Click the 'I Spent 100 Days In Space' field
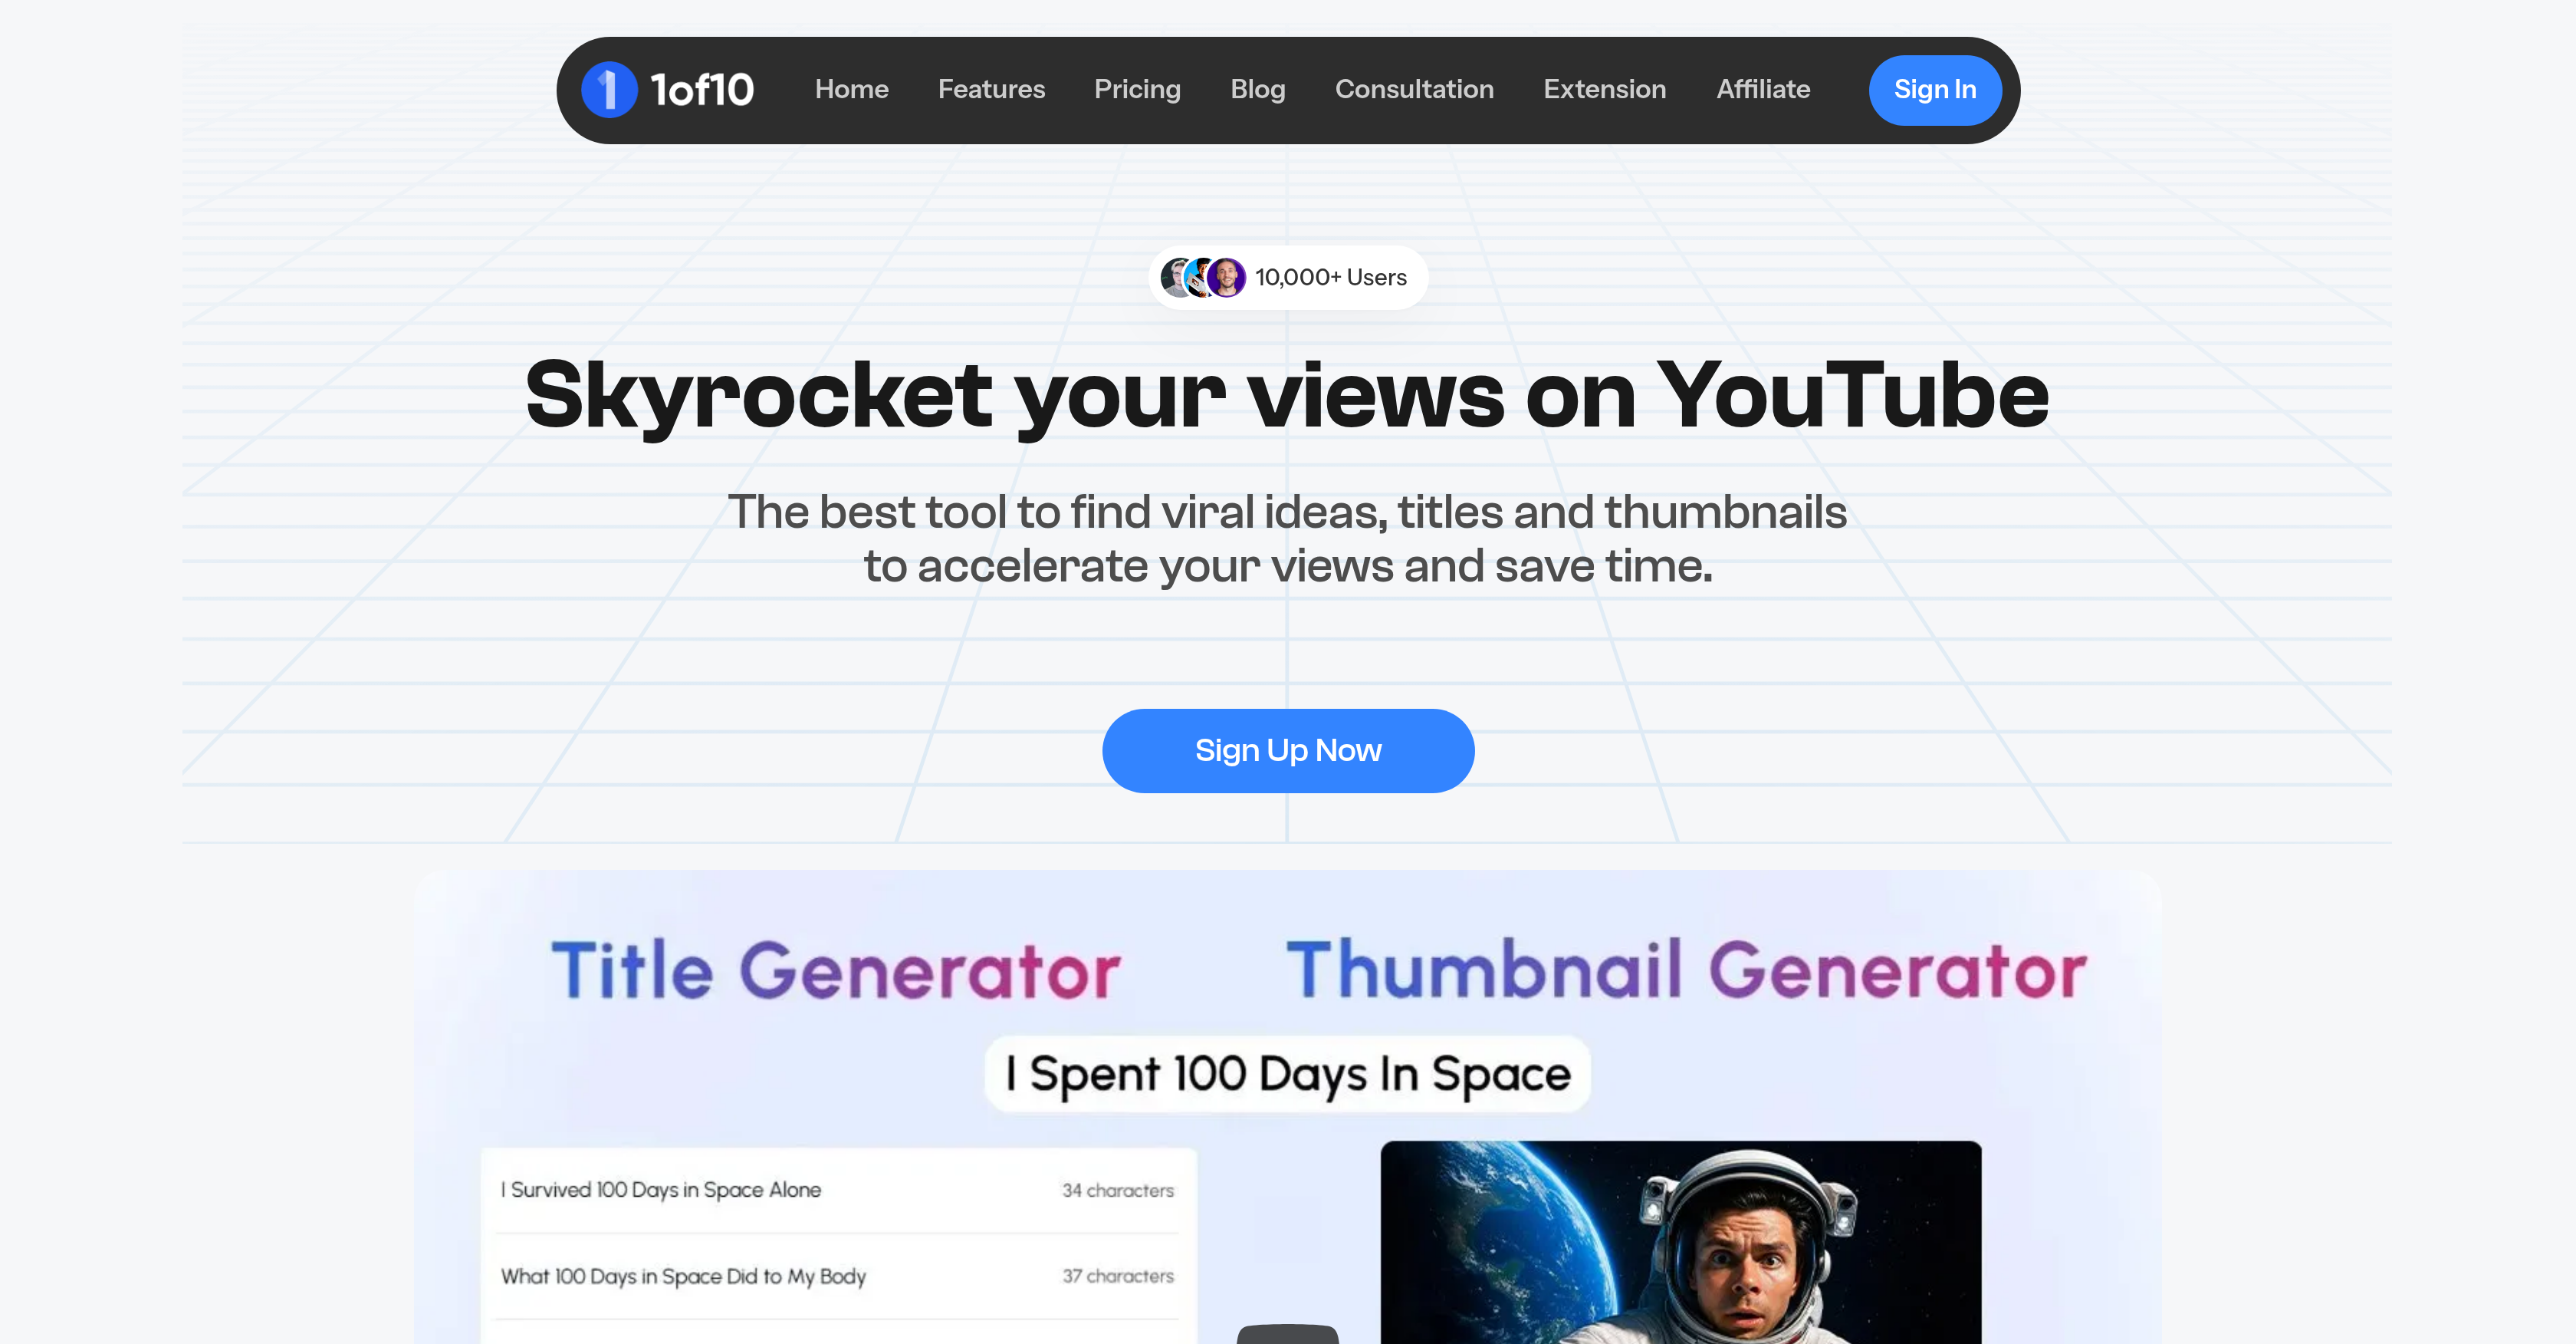The height and width of the screenshot is (1344, 2576). click(x=1287, y=1074)
